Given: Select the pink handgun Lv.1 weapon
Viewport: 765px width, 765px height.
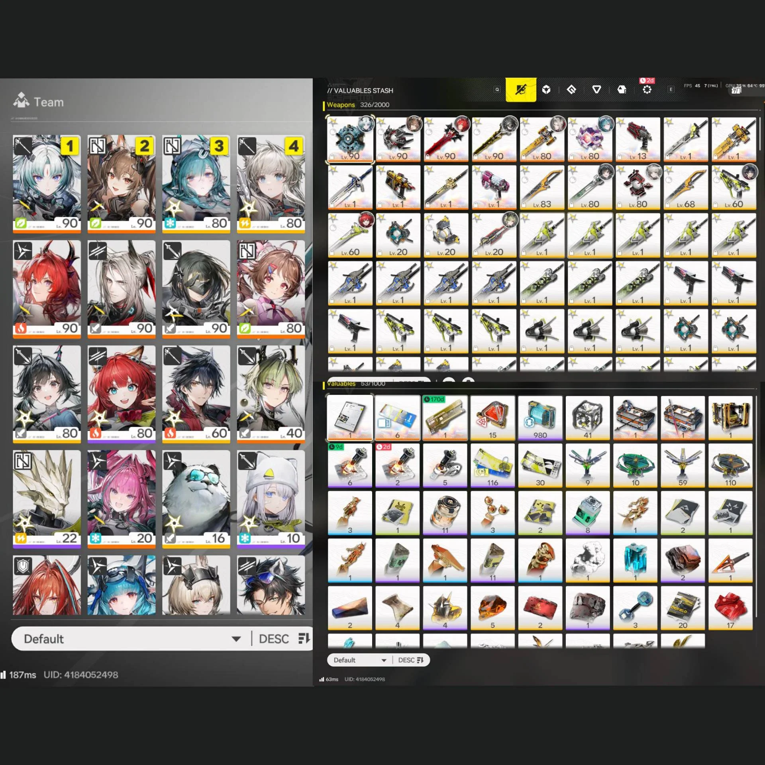Looking at the screenshot, I should click(494, 187).
